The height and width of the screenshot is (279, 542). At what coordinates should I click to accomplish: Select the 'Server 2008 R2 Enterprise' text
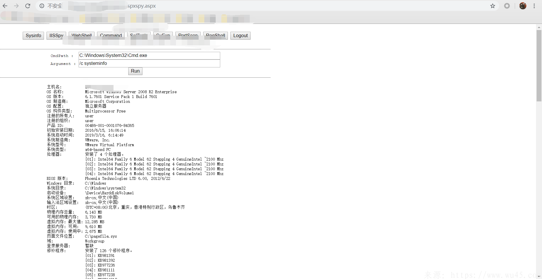(x=150, y=92)
